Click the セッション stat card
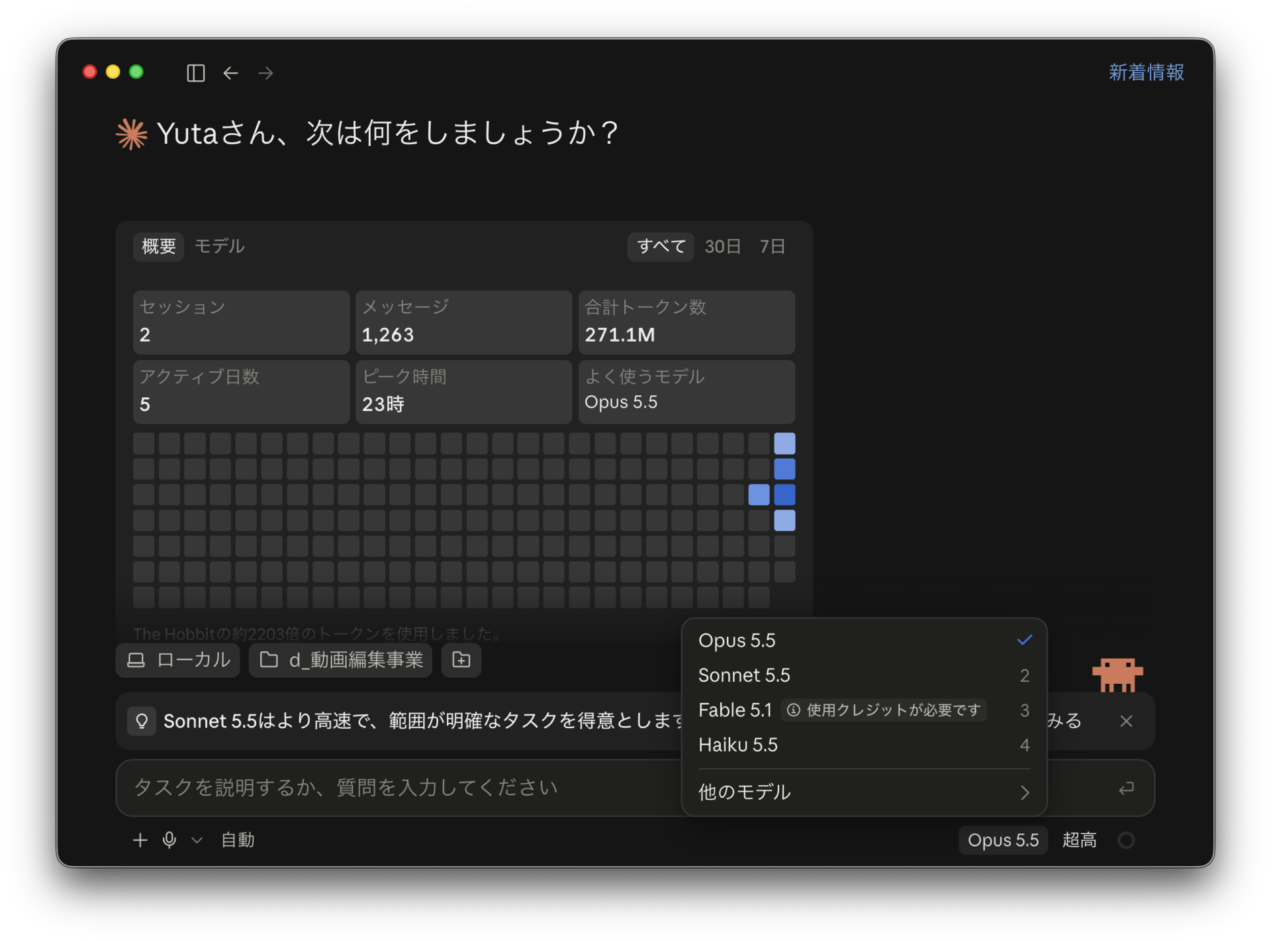Screen dimensions: 1271x942 [x=241, y=322]
